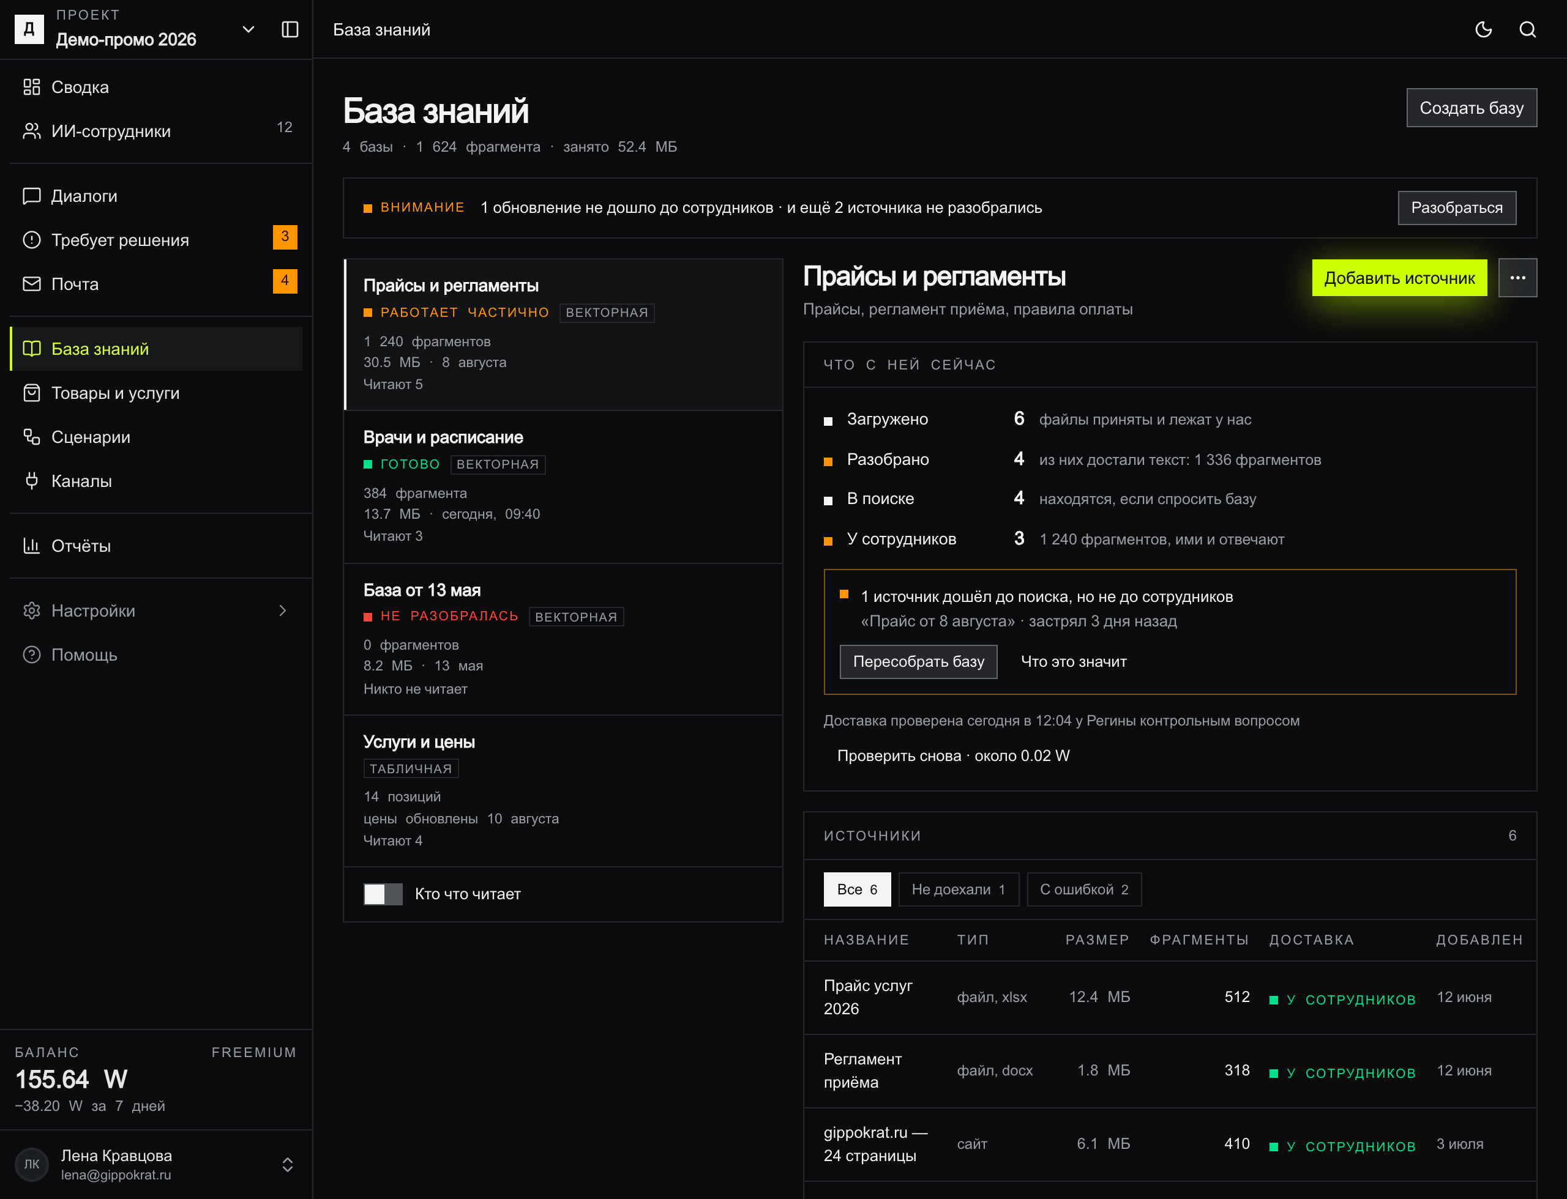Click the Диалоги chat bubble icon
The width and height of the screenshot is (1567, 1199).
pos(31,196)
